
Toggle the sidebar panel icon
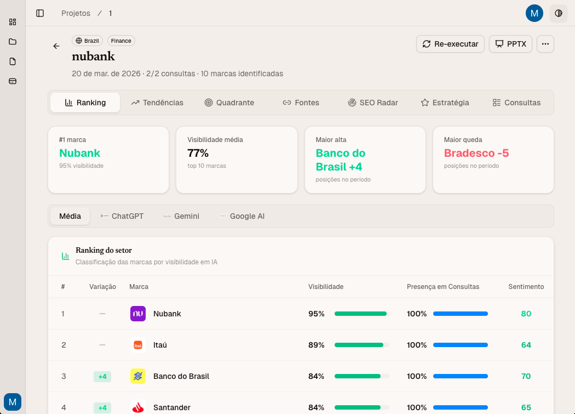[40, 13]
